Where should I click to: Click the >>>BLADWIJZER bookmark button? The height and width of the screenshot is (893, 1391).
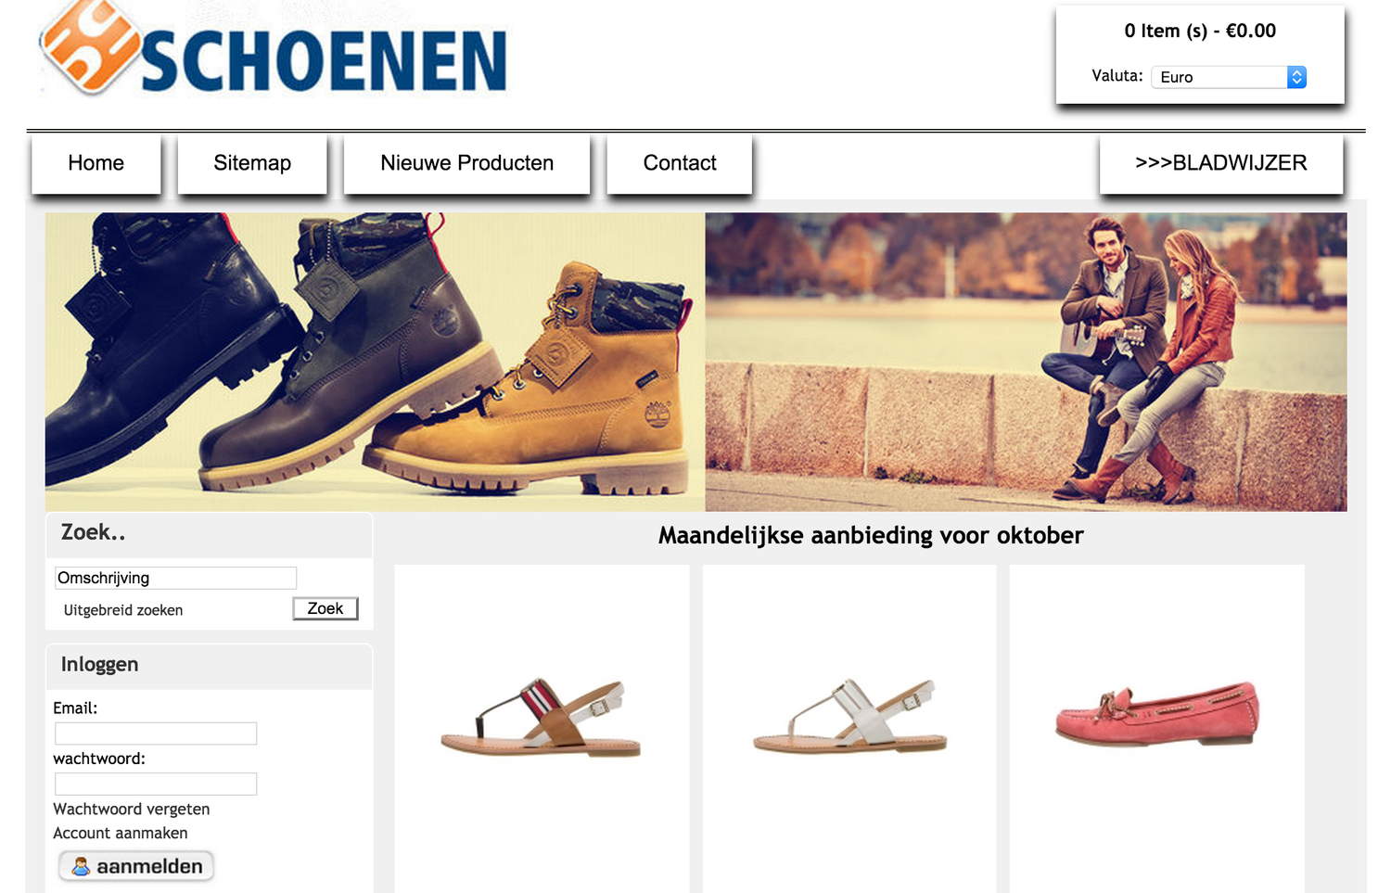pyautogui.click(x=1221, y=163)
